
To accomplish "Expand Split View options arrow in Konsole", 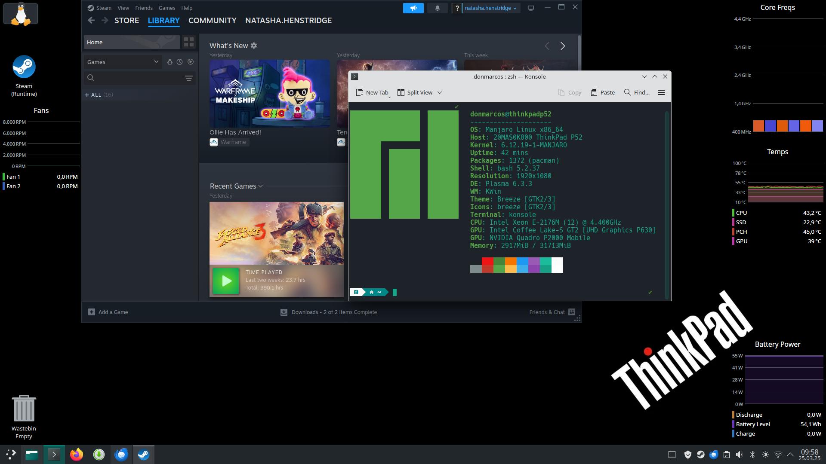I will coord(440,92).
